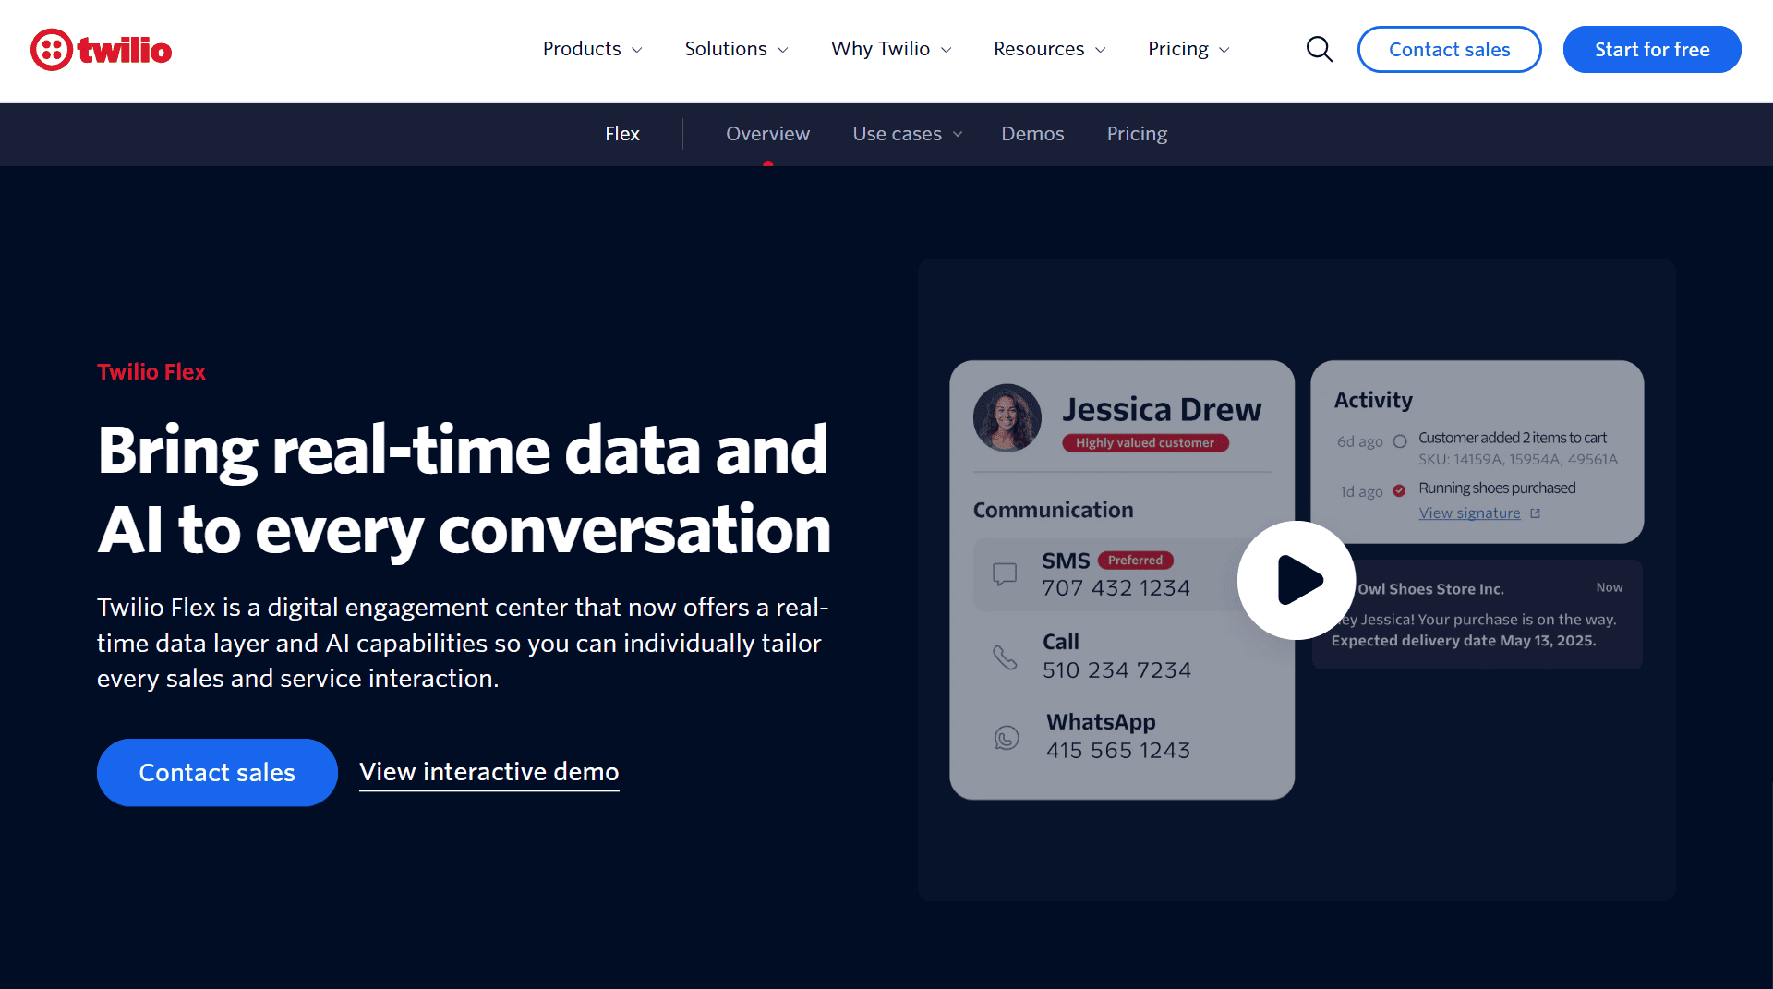Click the hero Contact sales button
Viewport: 1773px width, 989px height.
[x=216, y=772]
